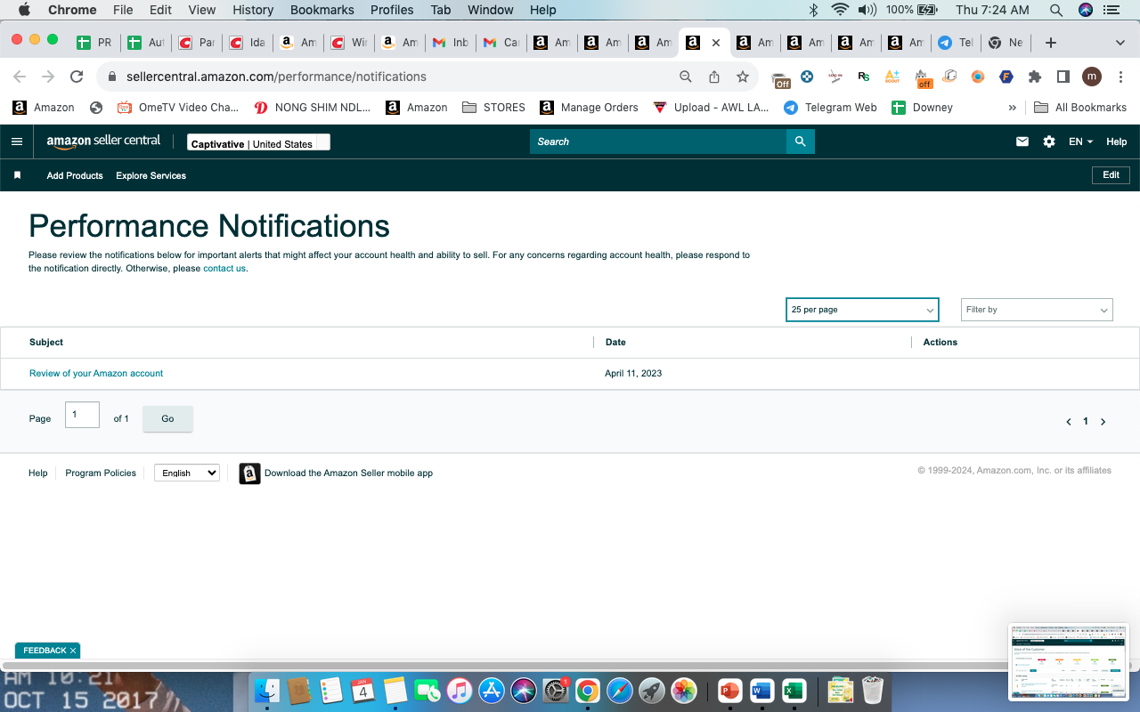Open Spotlight search in the menu bar
The height and width of the screenshot is (712, 1140).
pyautogui.click(x=1056, y=10)
